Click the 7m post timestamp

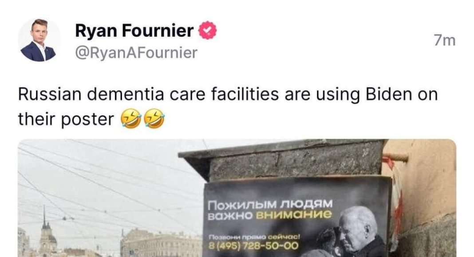444,40
